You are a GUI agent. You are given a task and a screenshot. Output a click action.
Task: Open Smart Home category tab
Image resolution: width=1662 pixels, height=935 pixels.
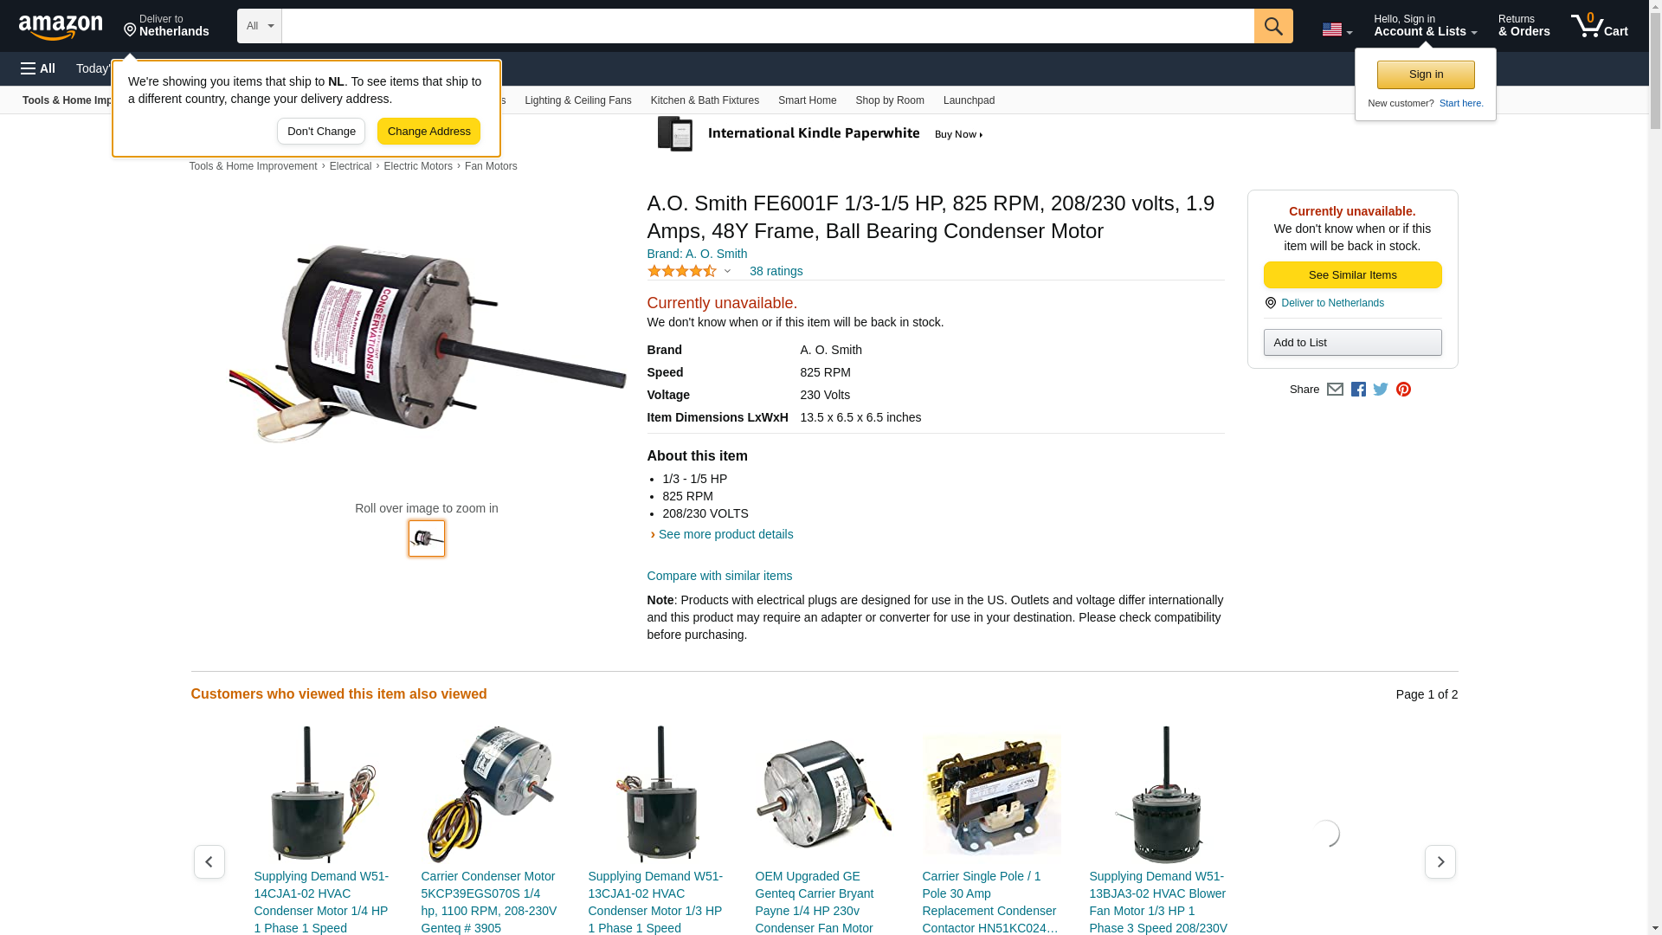point(807,100)
